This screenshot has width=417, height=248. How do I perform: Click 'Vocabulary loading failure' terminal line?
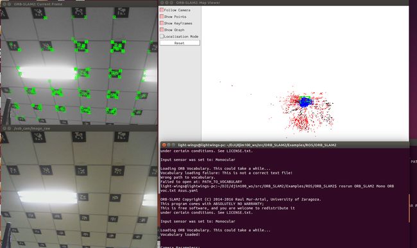tap(226, 173)
